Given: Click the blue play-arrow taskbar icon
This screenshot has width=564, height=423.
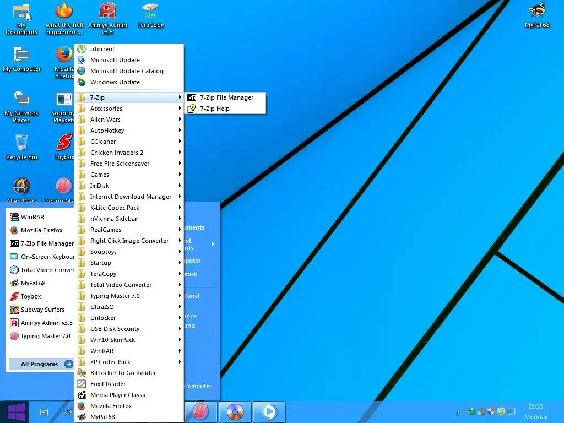Looking at the screenshot, I should pyautogui.click(x=269, y=412).
